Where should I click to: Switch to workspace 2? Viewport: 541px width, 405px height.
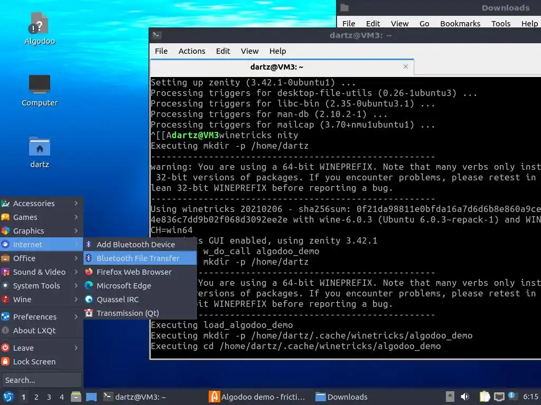(36, 397)
